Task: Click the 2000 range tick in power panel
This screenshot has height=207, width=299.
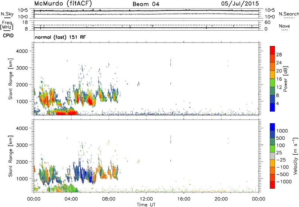Action: (x=22, y=84)
